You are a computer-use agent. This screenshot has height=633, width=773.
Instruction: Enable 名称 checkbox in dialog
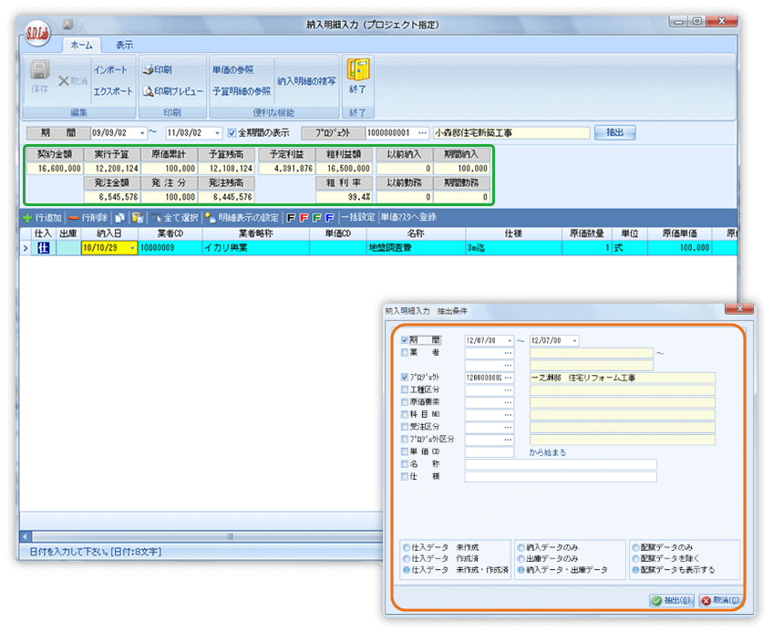(x=405, y=464)
